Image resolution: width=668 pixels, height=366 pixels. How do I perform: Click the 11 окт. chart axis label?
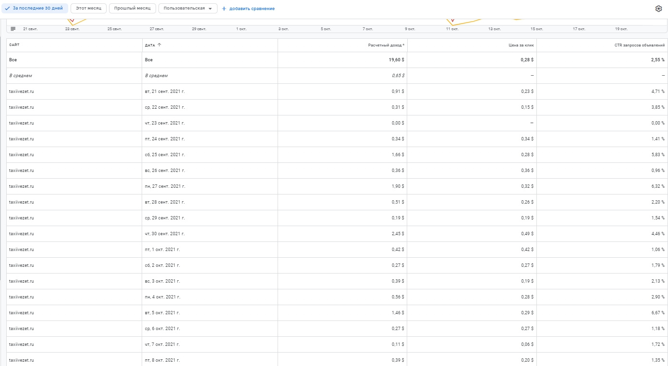pos(452,29)
